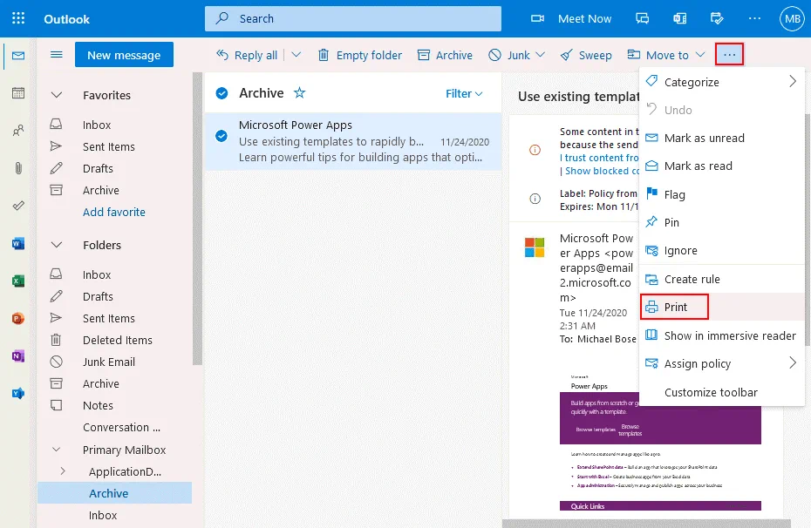Launch OneNote from left rail
The image size is (811, 528).
18,356
